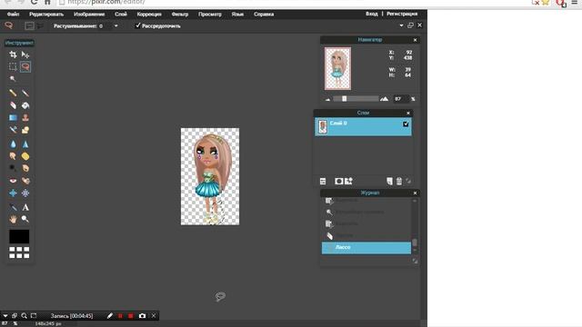Viewport: 582px width, 327px height.
Task: Click the Navigator preview thumbnail
Action: [337, 69]
